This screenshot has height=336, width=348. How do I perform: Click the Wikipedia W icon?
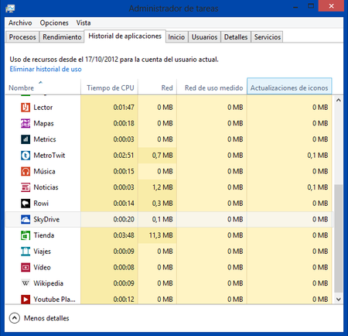[x=26, y=283]
